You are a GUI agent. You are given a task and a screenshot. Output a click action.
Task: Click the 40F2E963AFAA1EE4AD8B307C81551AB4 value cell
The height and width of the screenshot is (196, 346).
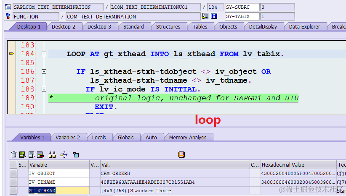[175, 182]
